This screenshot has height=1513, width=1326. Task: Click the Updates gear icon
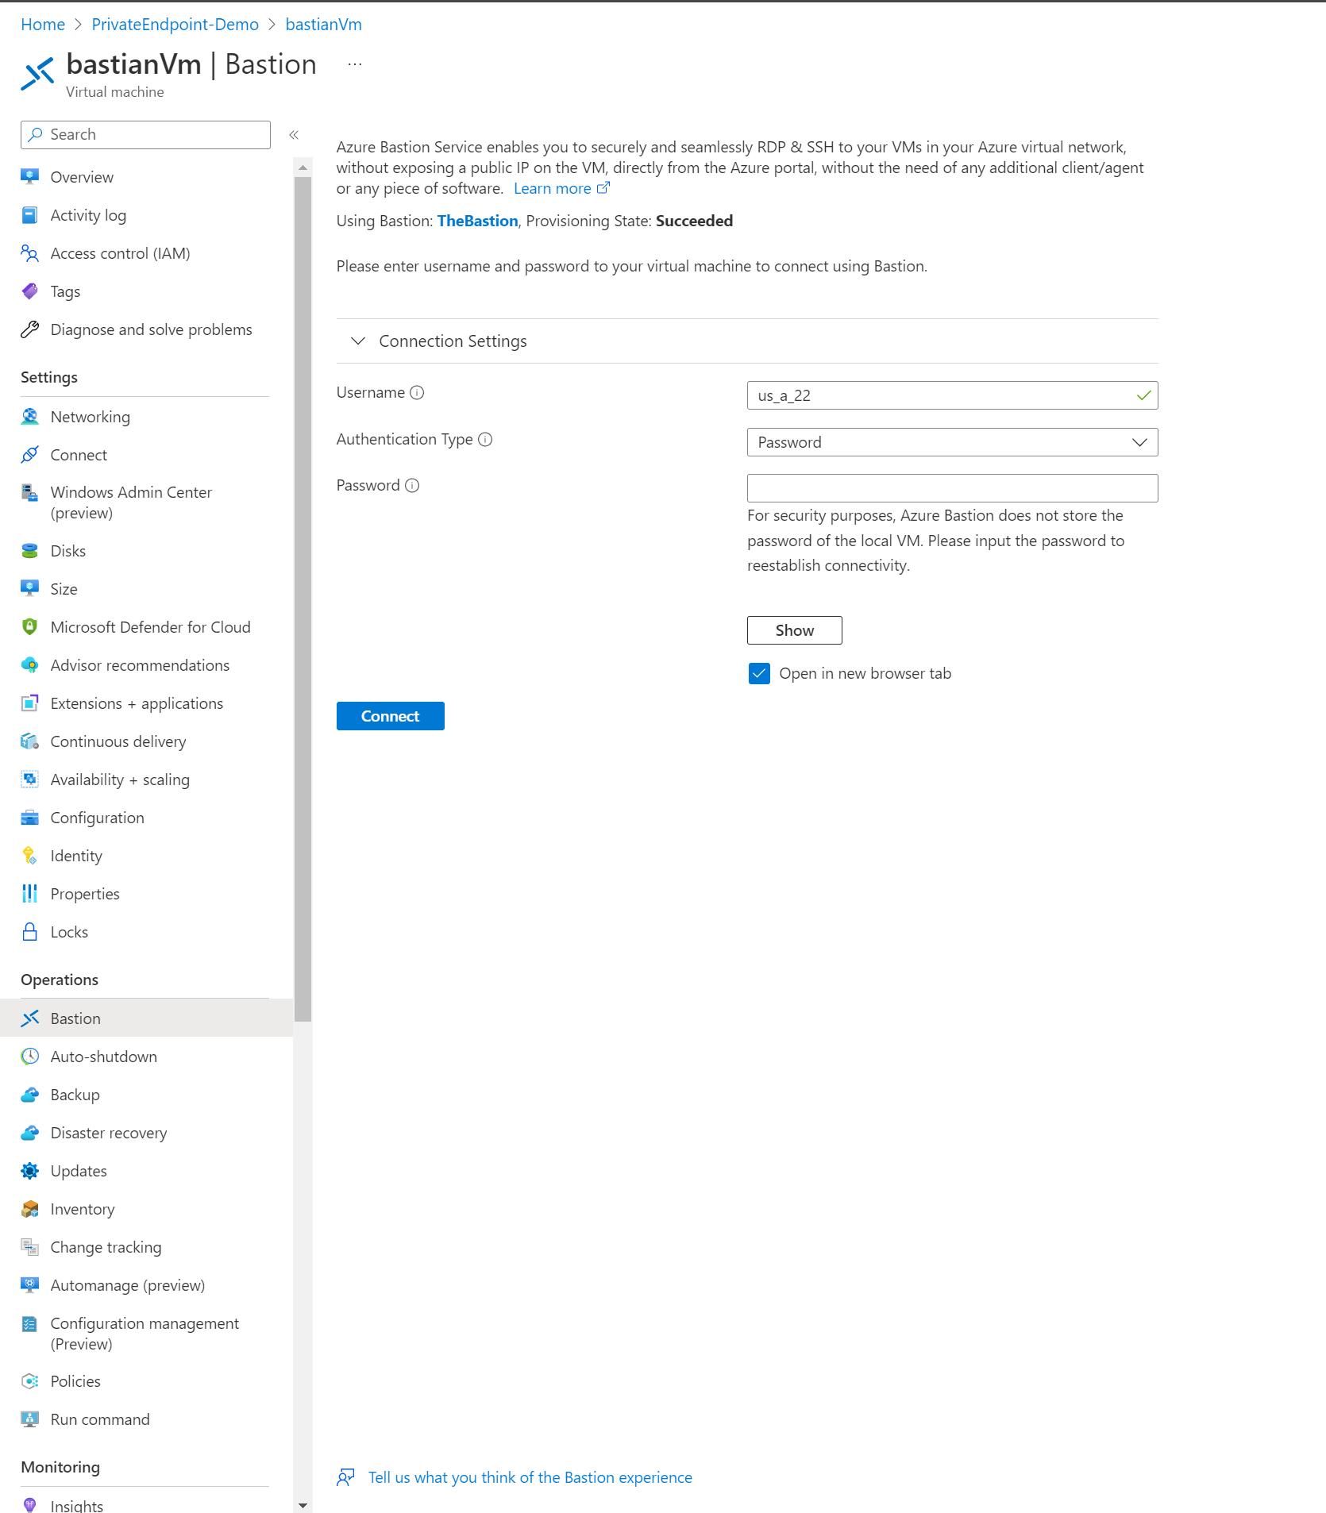coord(30,1171)
